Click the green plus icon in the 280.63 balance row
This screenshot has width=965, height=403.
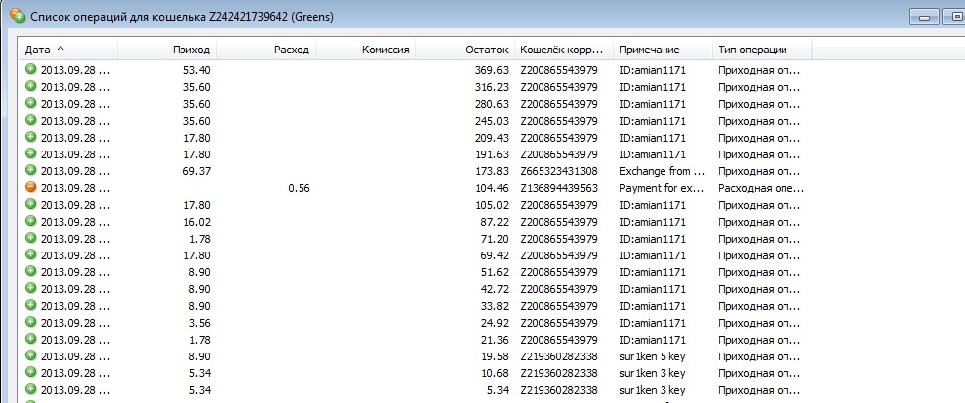pyautogui.click(x=30, y=103)
